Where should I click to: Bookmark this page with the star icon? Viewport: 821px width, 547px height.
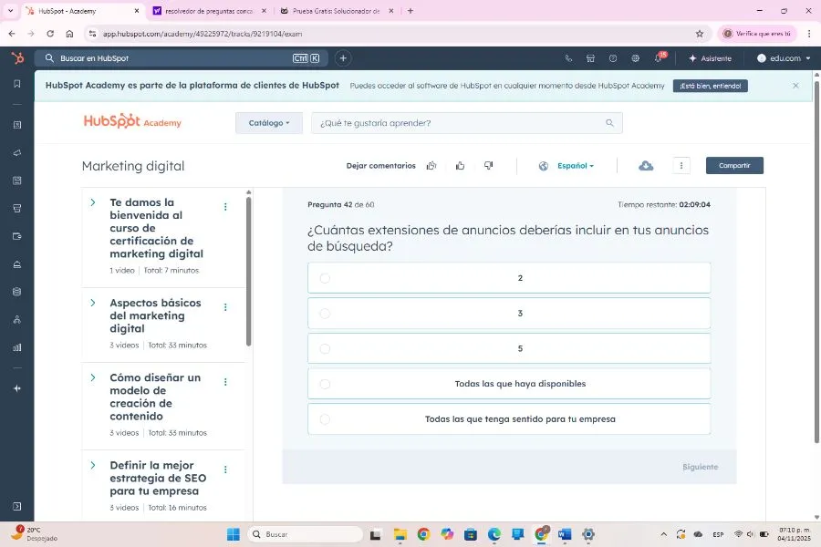700,34
